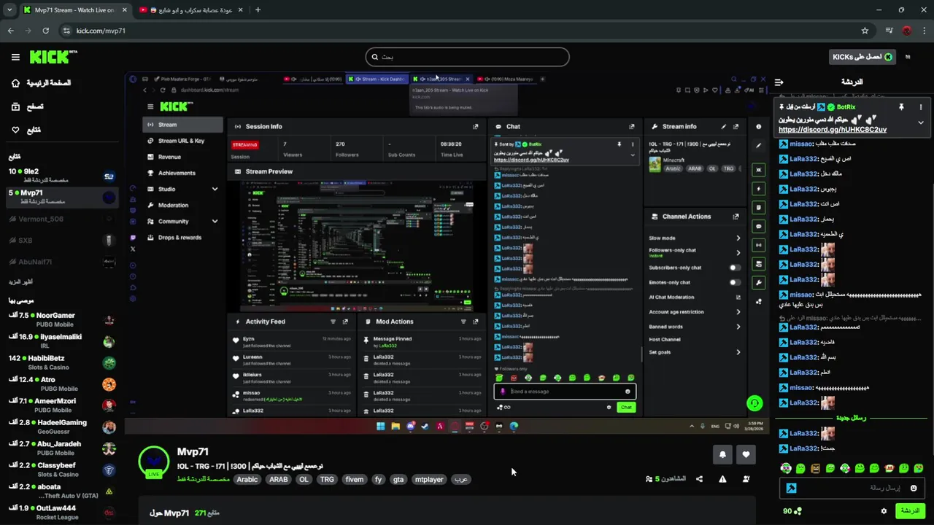Click the pin icon on BotRix pinned message
Screen dimensions: 934x525
click(901, 107)
